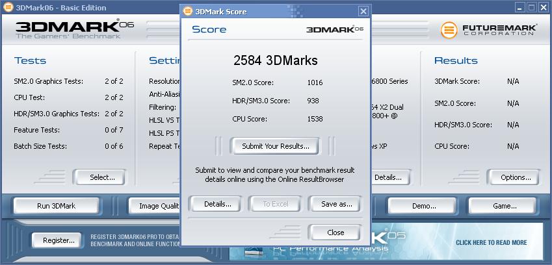
Task: Click HDR/SM3.0 Graphics Tests row
Action: pyautogui.click(x=69, y=114)
